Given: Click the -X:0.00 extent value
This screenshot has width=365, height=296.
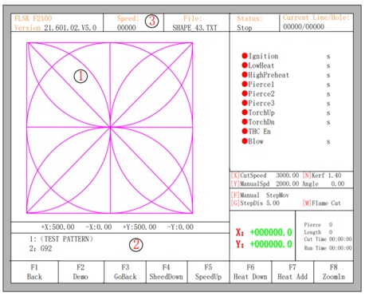Looking at the screenshot, I should [x=99, y=227].
